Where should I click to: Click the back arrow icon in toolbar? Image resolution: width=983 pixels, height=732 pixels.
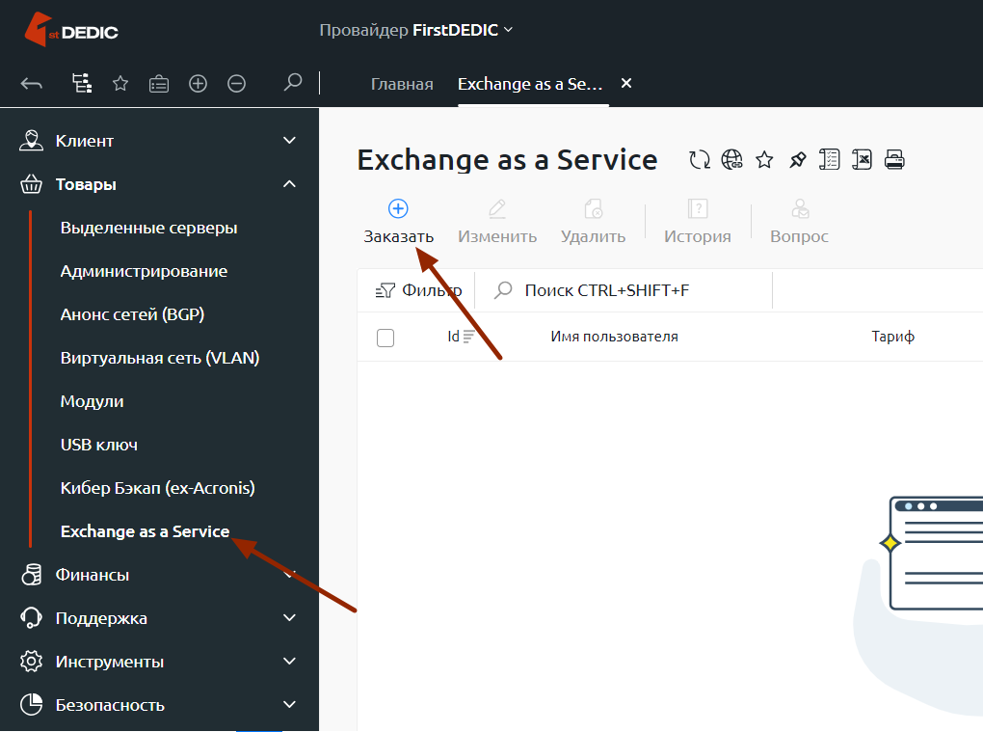coord(32,84)
